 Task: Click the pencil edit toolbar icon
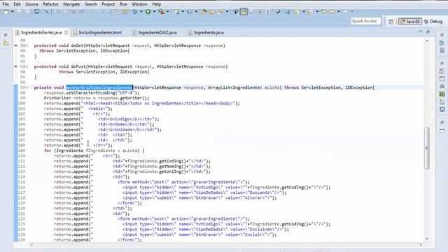(47, 12)
